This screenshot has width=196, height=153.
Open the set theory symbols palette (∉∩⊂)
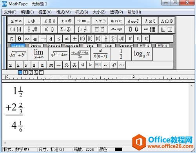tap(116, 21)
